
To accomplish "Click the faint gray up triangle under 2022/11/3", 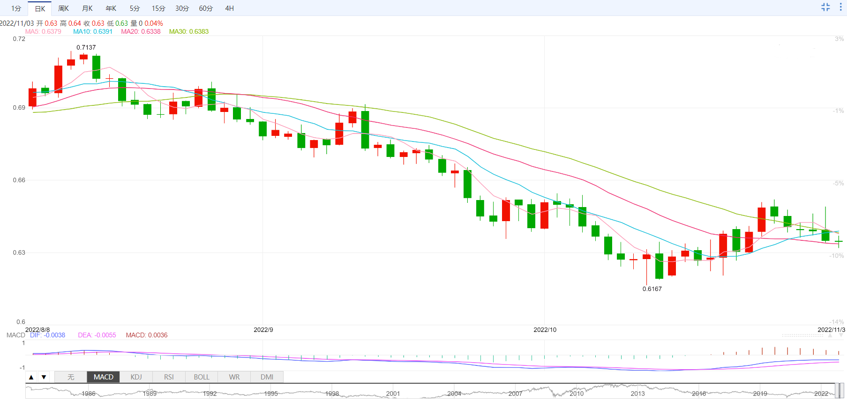I will (x=830, y=335).
